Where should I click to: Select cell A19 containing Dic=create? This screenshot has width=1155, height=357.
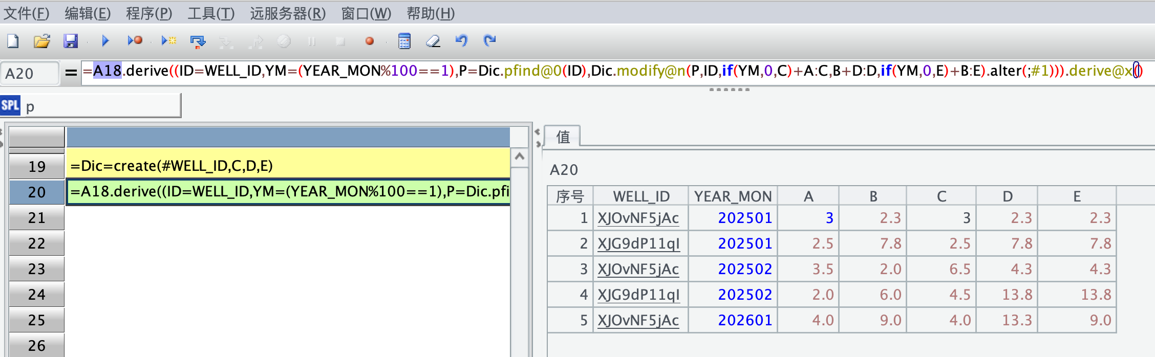(288, 166)
